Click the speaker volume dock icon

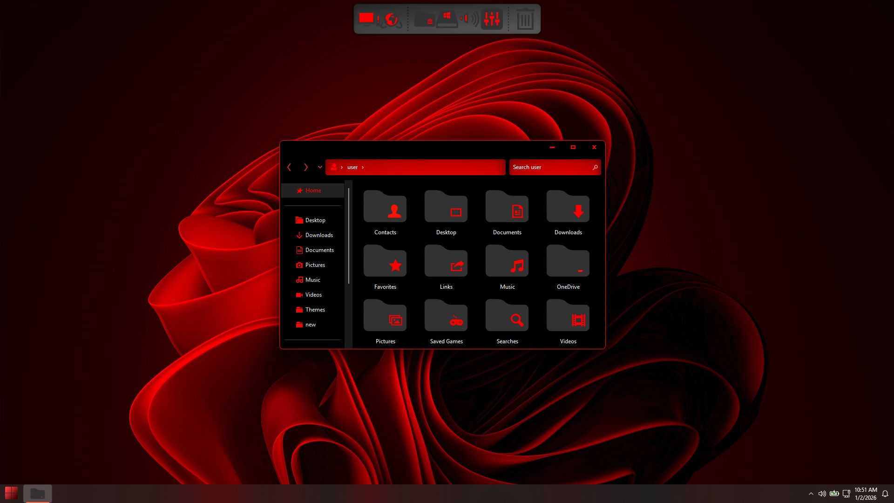point(469,19)
